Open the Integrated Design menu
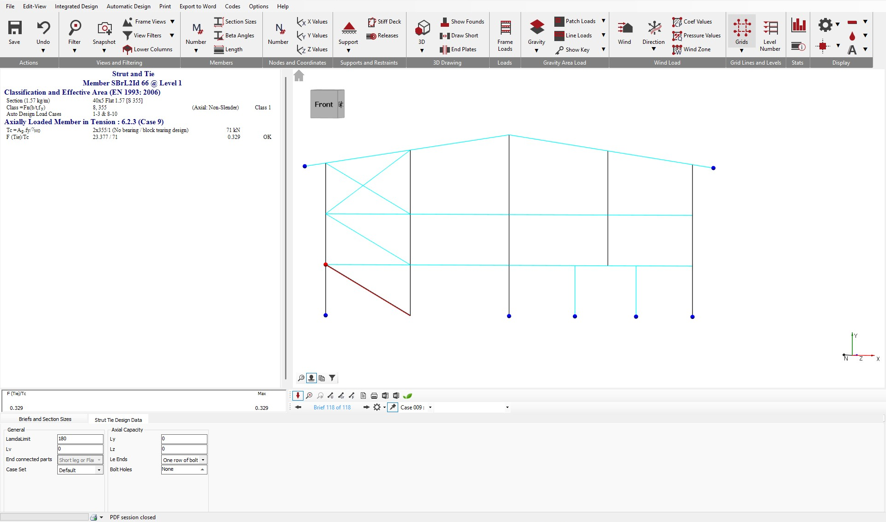Viewport: 886px width, 522px height. coord(76,6)
